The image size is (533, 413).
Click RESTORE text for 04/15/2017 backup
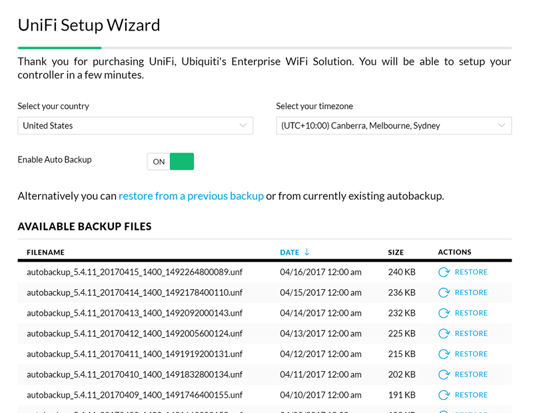pos(471,292)
